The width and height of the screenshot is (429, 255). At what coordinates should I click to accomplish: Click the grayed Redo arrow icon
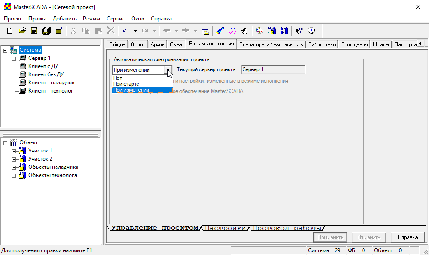(x=145, y=31)
